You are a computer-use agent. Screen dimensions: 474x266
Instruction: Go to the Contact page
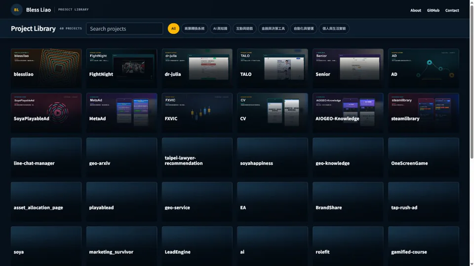pyautogui.click(x=452, y=10)
